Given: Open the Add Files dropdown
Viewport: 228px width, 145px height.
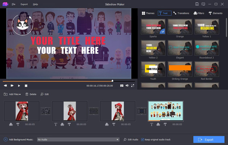Looking at the screenshot, I should (12, 94).
